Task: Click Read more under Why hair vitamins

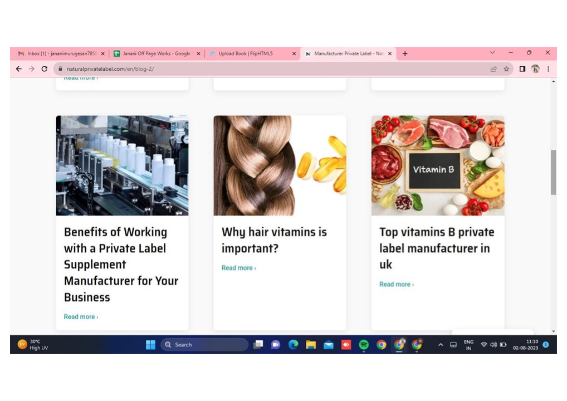Action: coord(238,268)
